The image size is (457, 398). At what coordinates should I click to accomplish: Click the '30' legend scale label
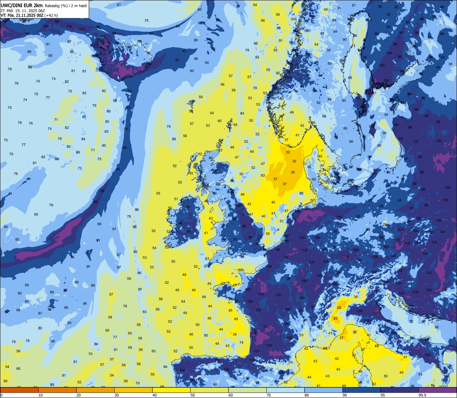116,395
